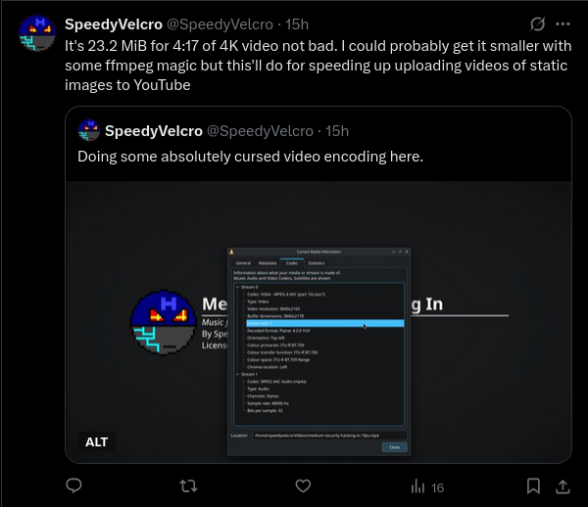This screenshot has width=588, height=507.
Task: Collapse the Stream 0 tree node
Action: point(236,287)
